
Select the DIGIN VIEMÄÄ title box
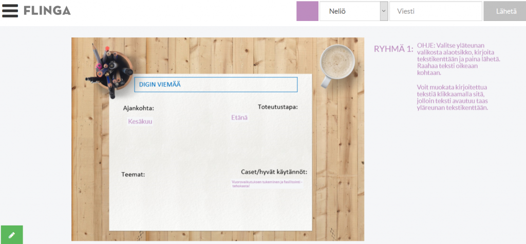click(x=216, y=85)
